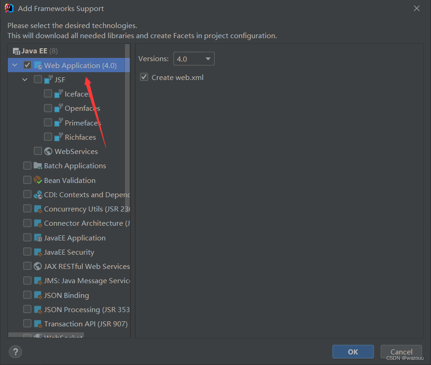The height and width of the screenshot is (365, 431).
Task: Open the Versions 4.0 dropdown
Action: point(194,59)
